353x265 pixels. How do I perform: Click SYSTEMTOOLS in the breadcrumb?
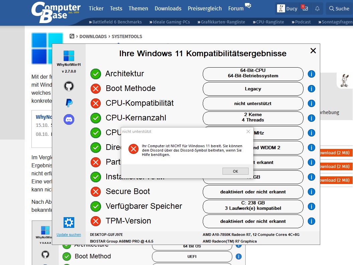pos(127,36)
